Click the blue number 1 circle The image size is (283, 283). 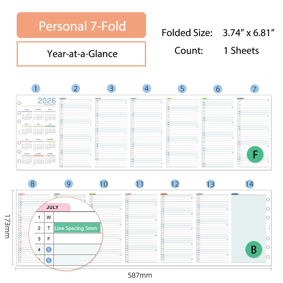[36, 89]
